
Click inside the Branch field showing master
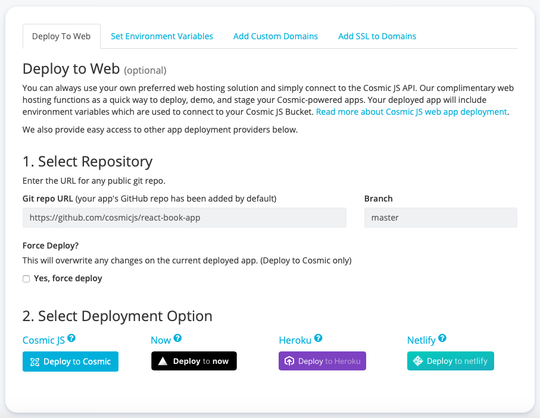(x=441, y=218)
